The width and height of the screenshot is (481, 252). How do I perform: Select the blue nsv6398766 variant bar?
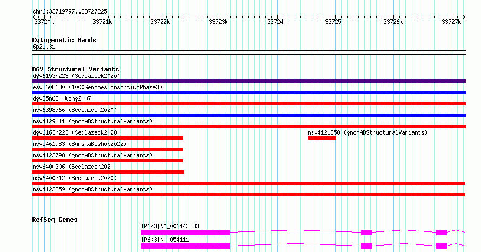point(249,115)
